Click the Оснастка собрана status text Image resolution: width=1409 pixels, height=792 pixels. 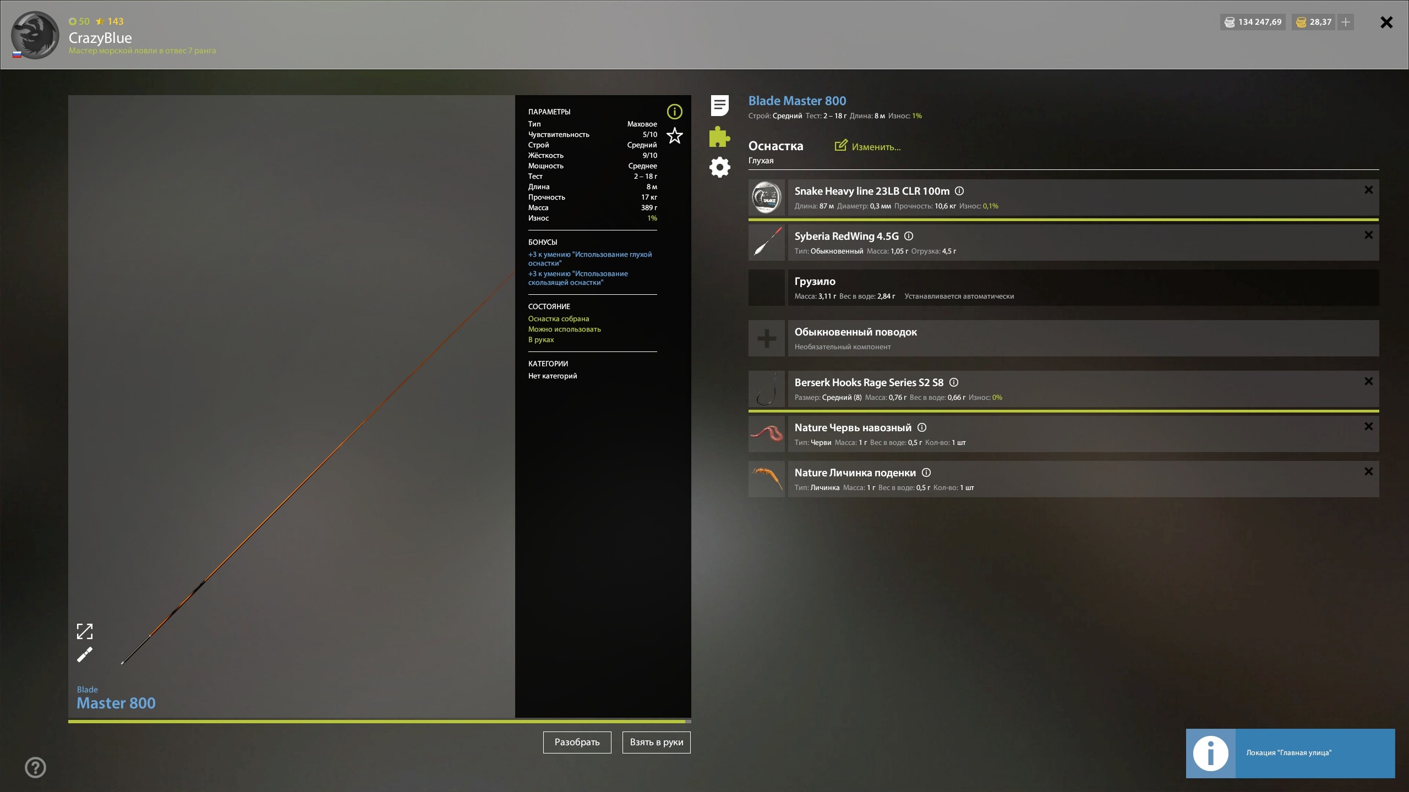(558, 318)
